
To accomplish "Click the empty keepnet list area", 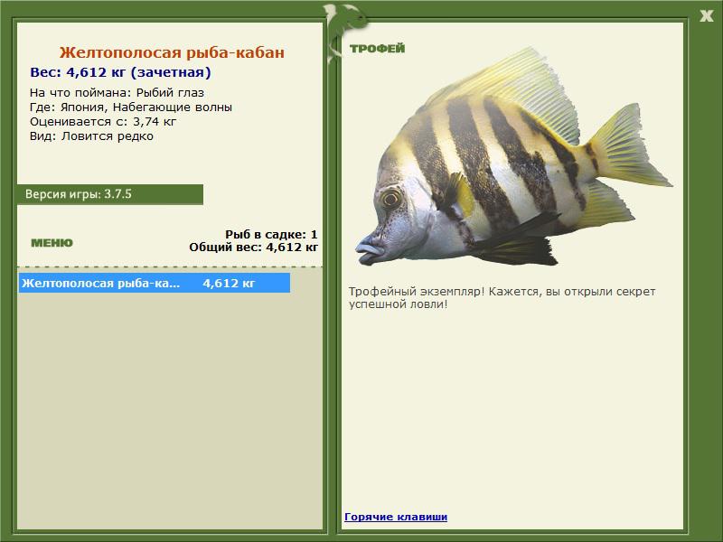I will [x=170, y=410].
